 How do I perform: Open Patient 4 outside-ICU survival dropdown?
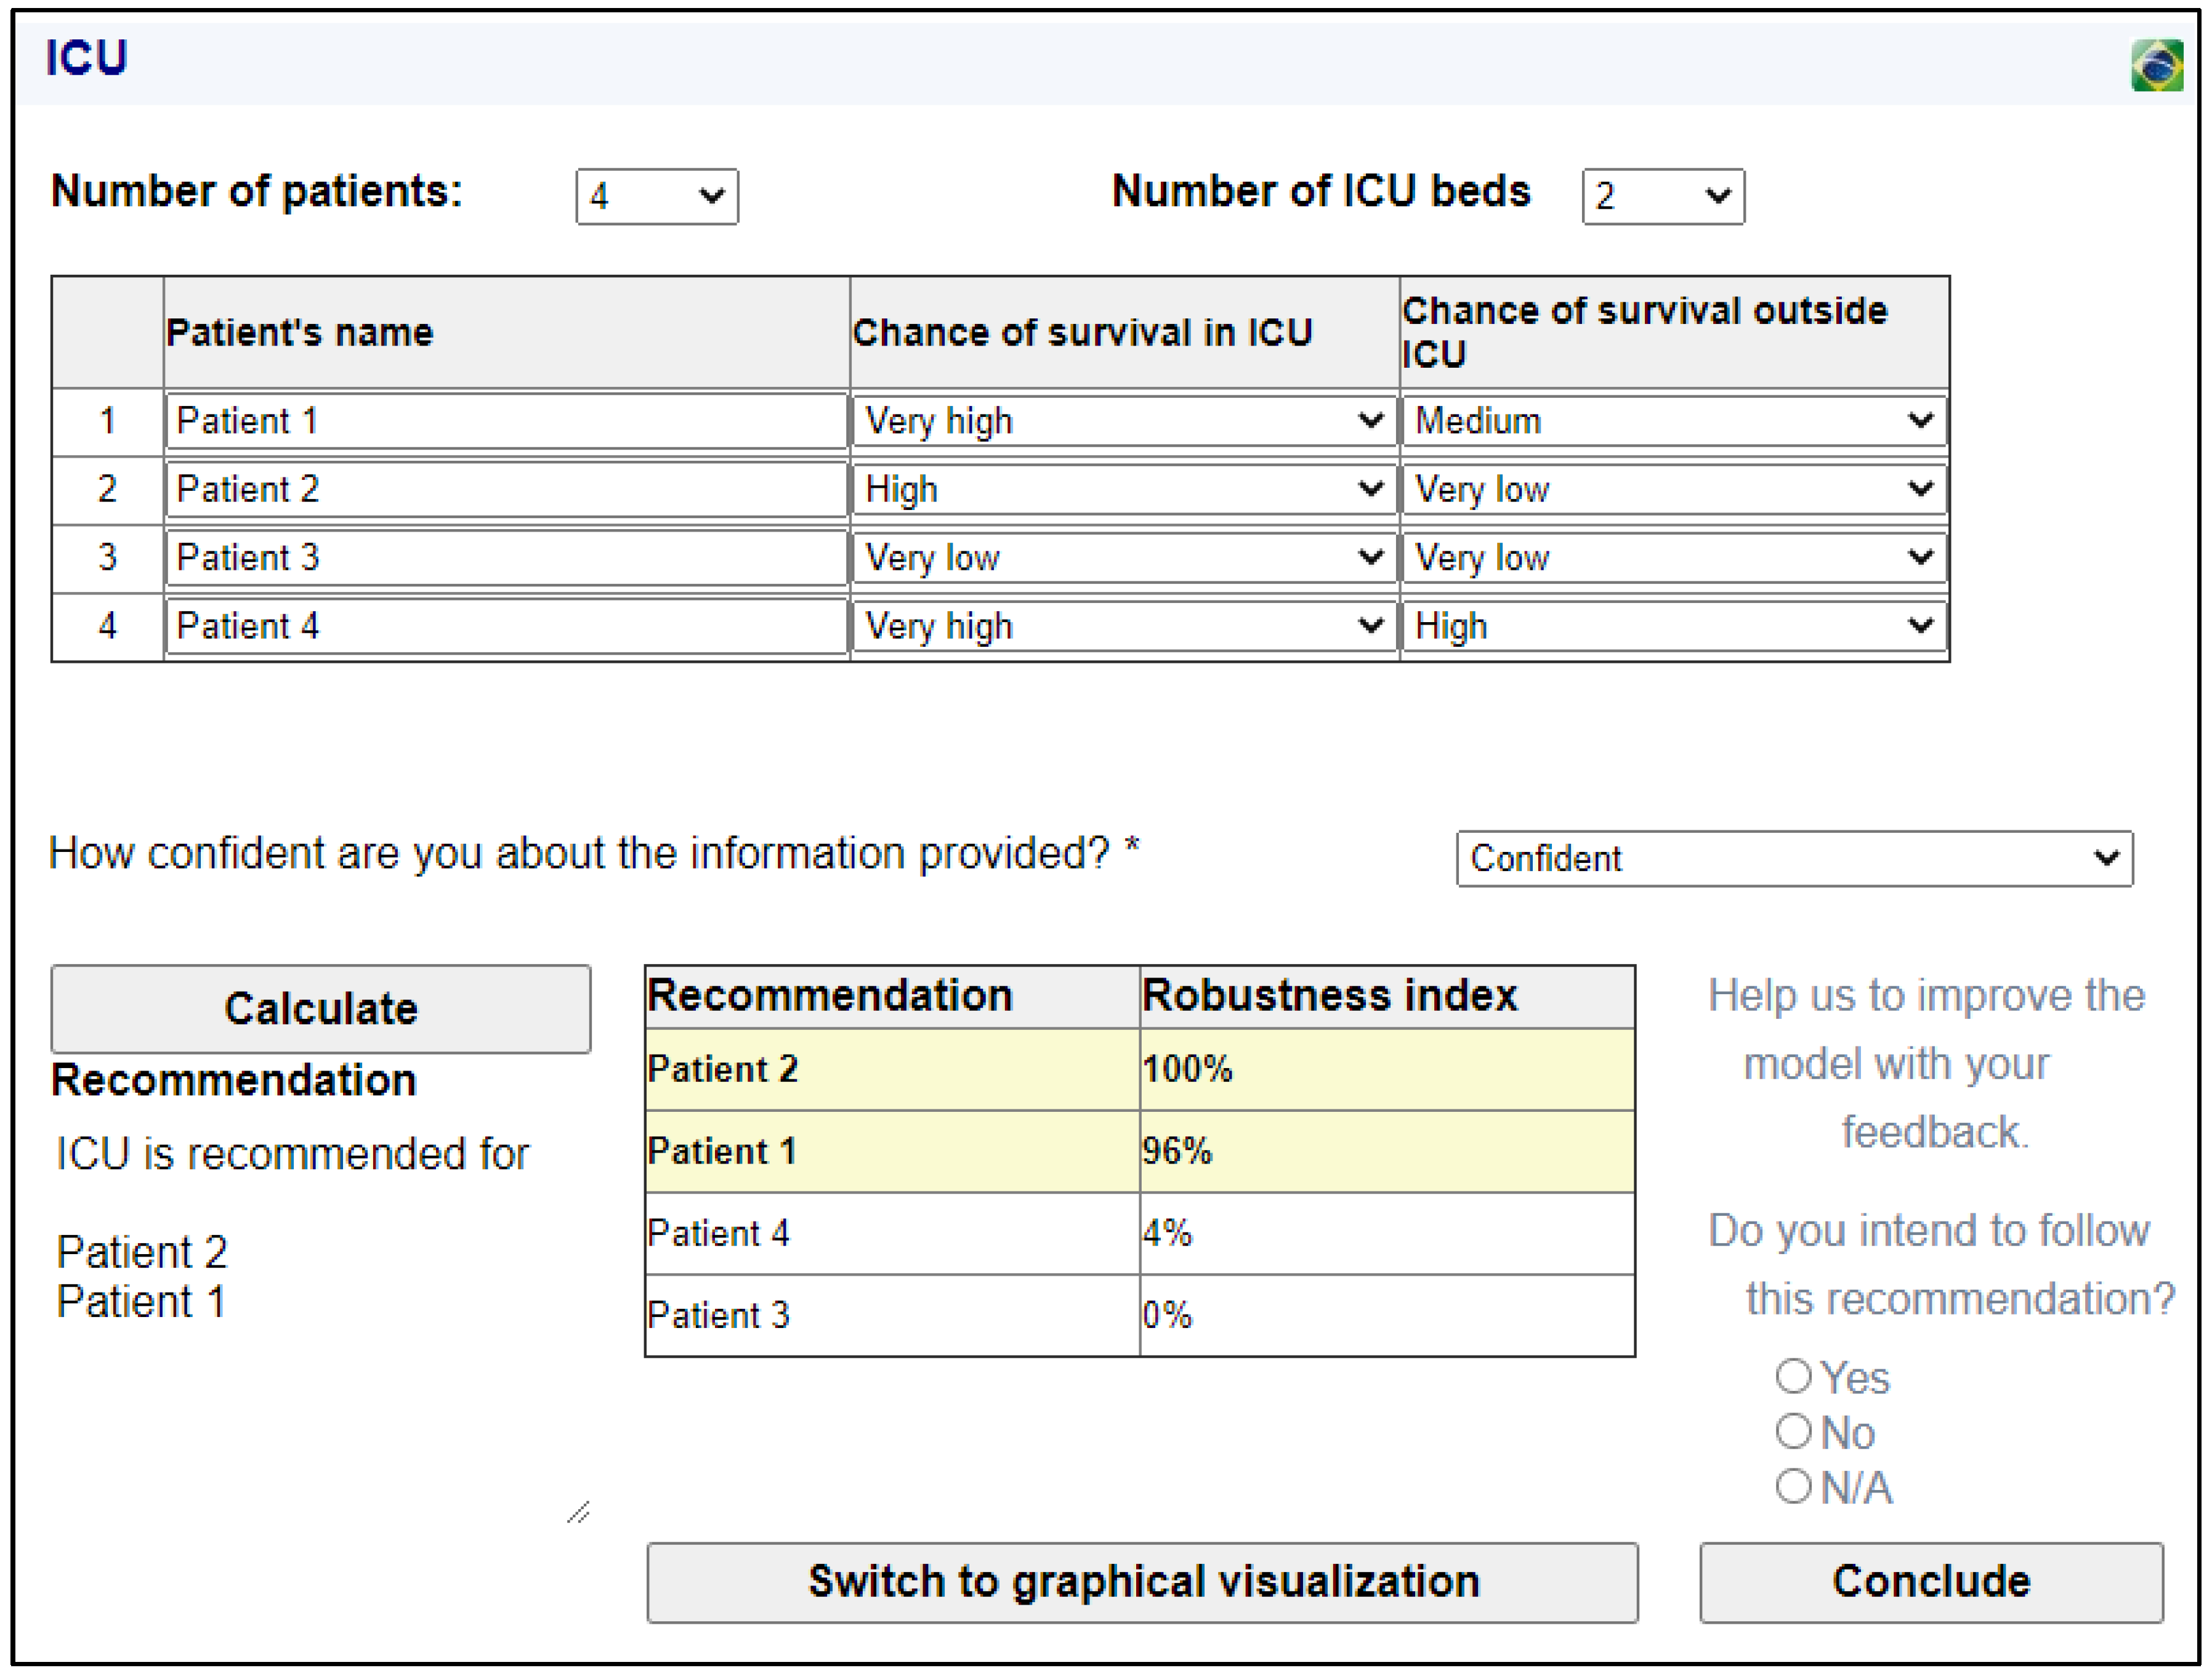pos(1674,626)
